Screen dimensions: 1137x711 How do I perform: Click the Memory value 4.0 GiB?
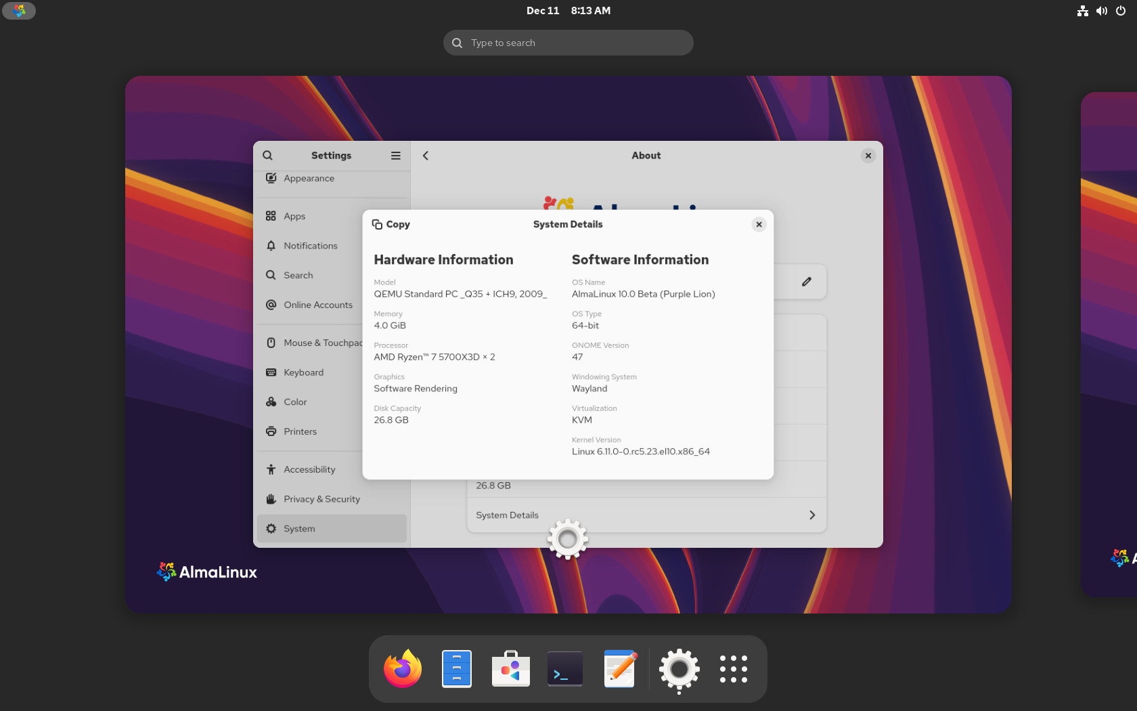point(390,326)
